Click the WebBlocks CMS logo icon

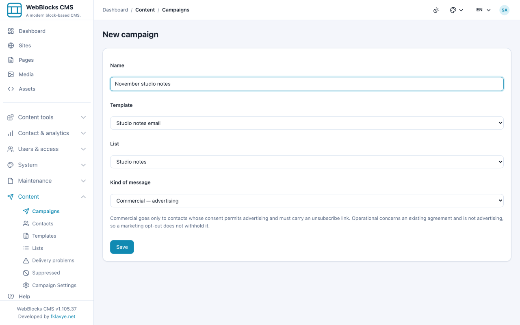click(x=14, y=10)
